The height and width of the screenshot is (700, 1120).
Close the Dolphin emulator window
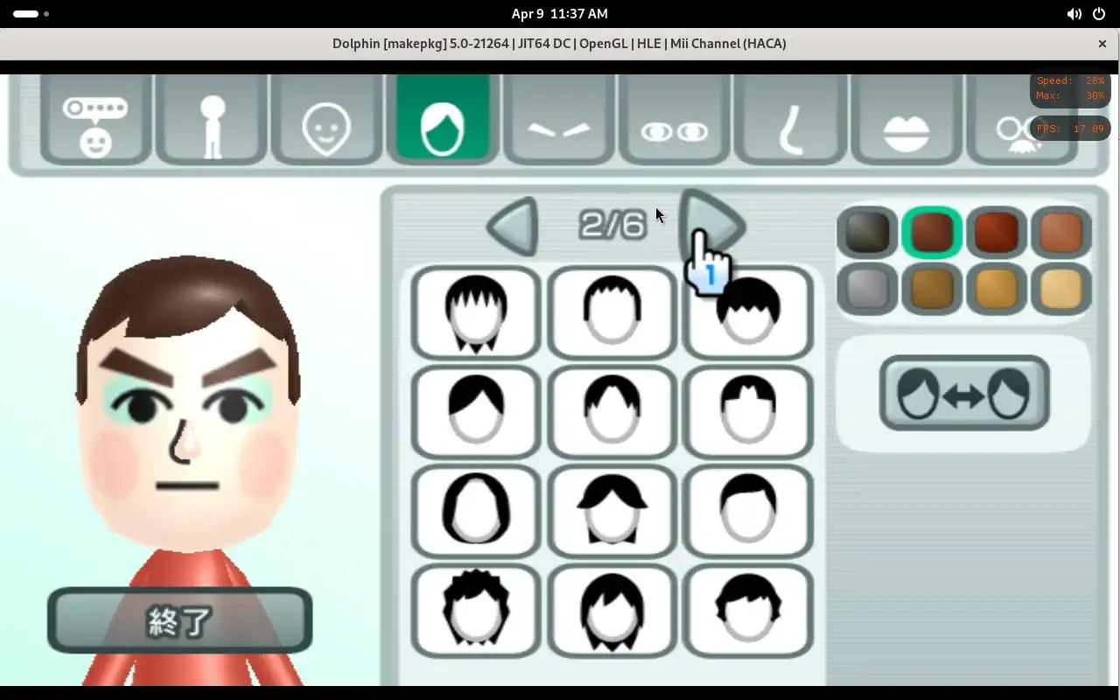tap(1102, 44)
